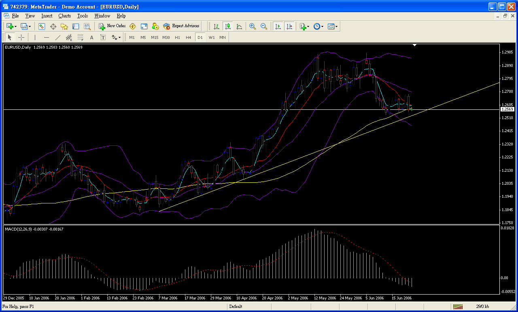The height and width of the screenshot is (312, 518).
Task: Open the Data Window crosshair-circle icon
Action: pyautogui.click(x=53, y=26)
